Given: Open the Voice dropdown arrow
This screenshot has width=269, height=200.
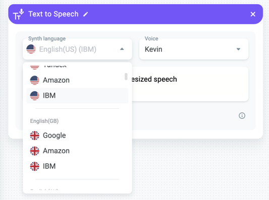Looking at the screenshot, I should coord(238,49).
